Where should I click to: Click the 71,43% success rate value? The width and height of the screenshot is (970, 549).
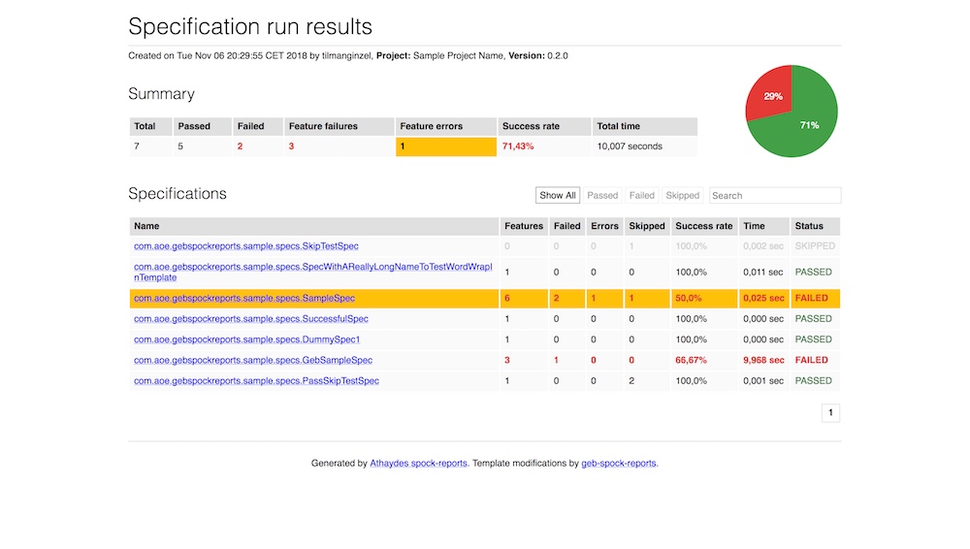(x=518, y=146)
